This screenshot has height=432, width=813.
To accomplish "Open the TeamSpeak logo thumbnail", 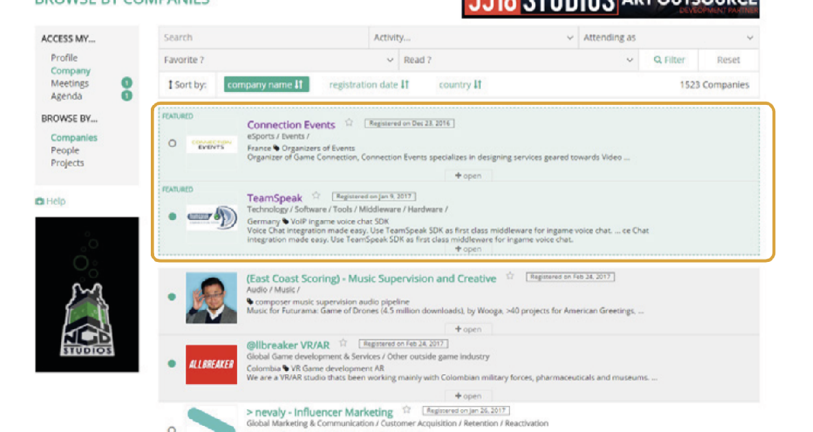I will (212, 217).
